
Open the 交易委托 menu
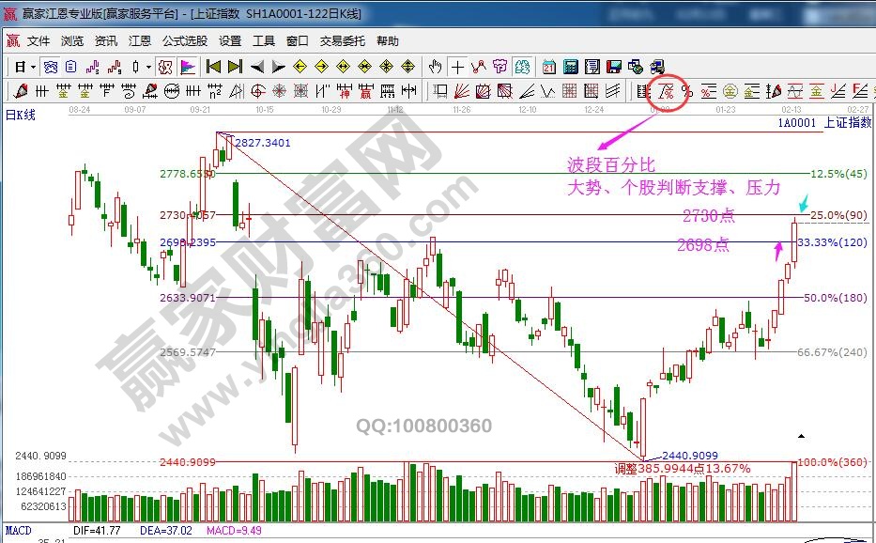click(x=343, y=41)
